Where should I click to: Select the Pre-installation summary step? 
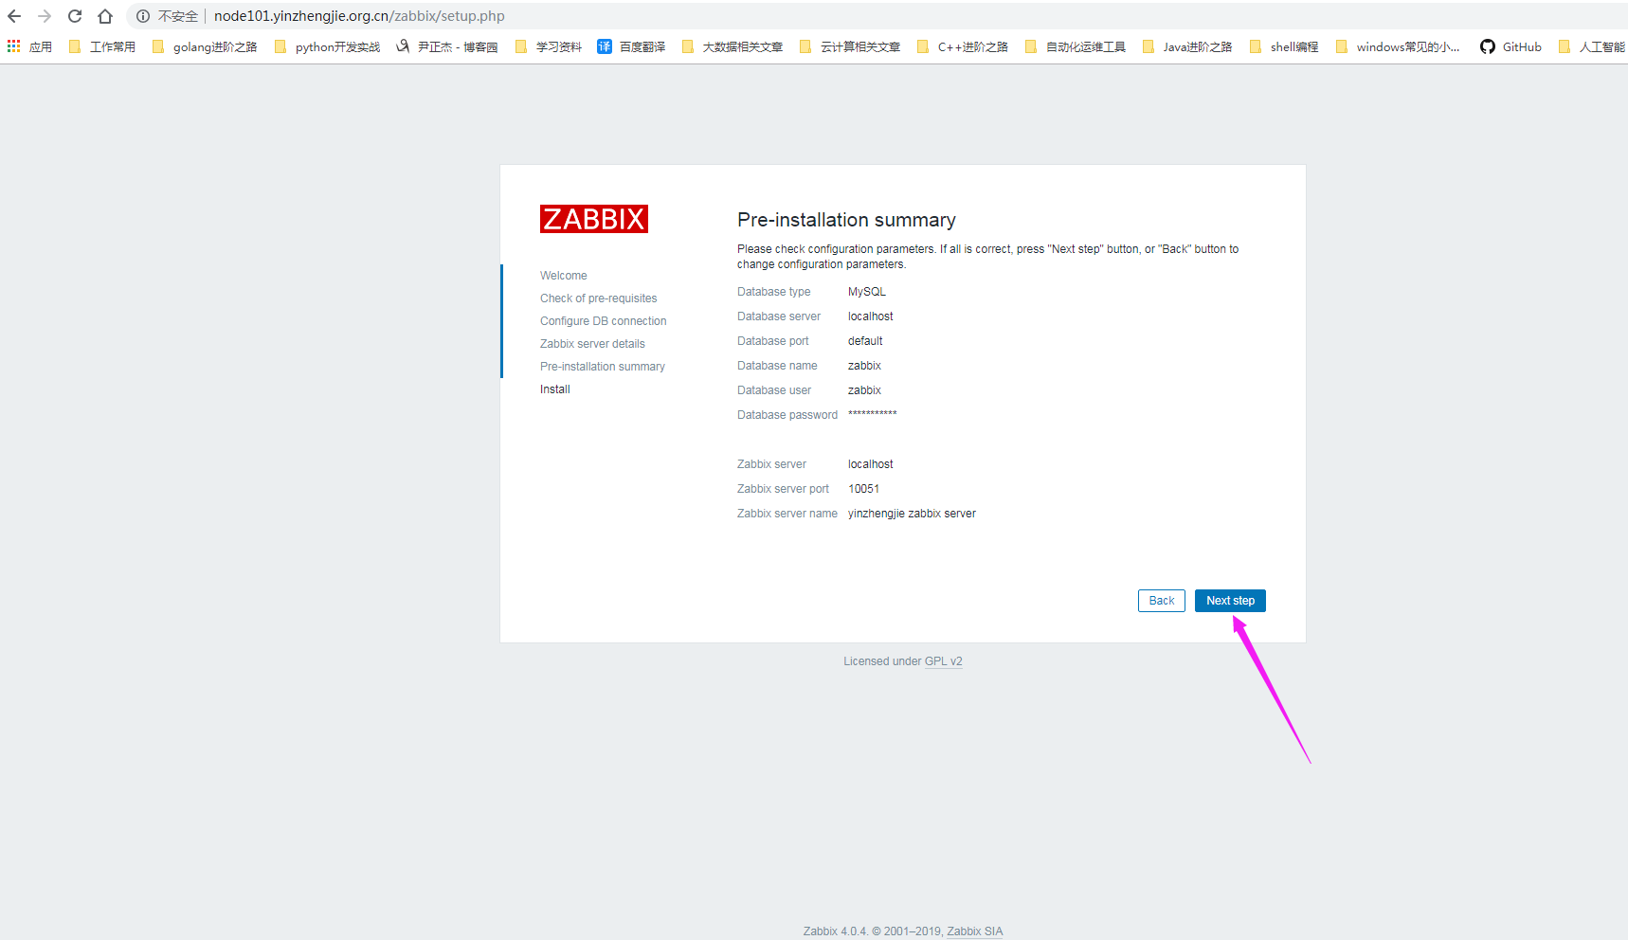coord(603,367)
